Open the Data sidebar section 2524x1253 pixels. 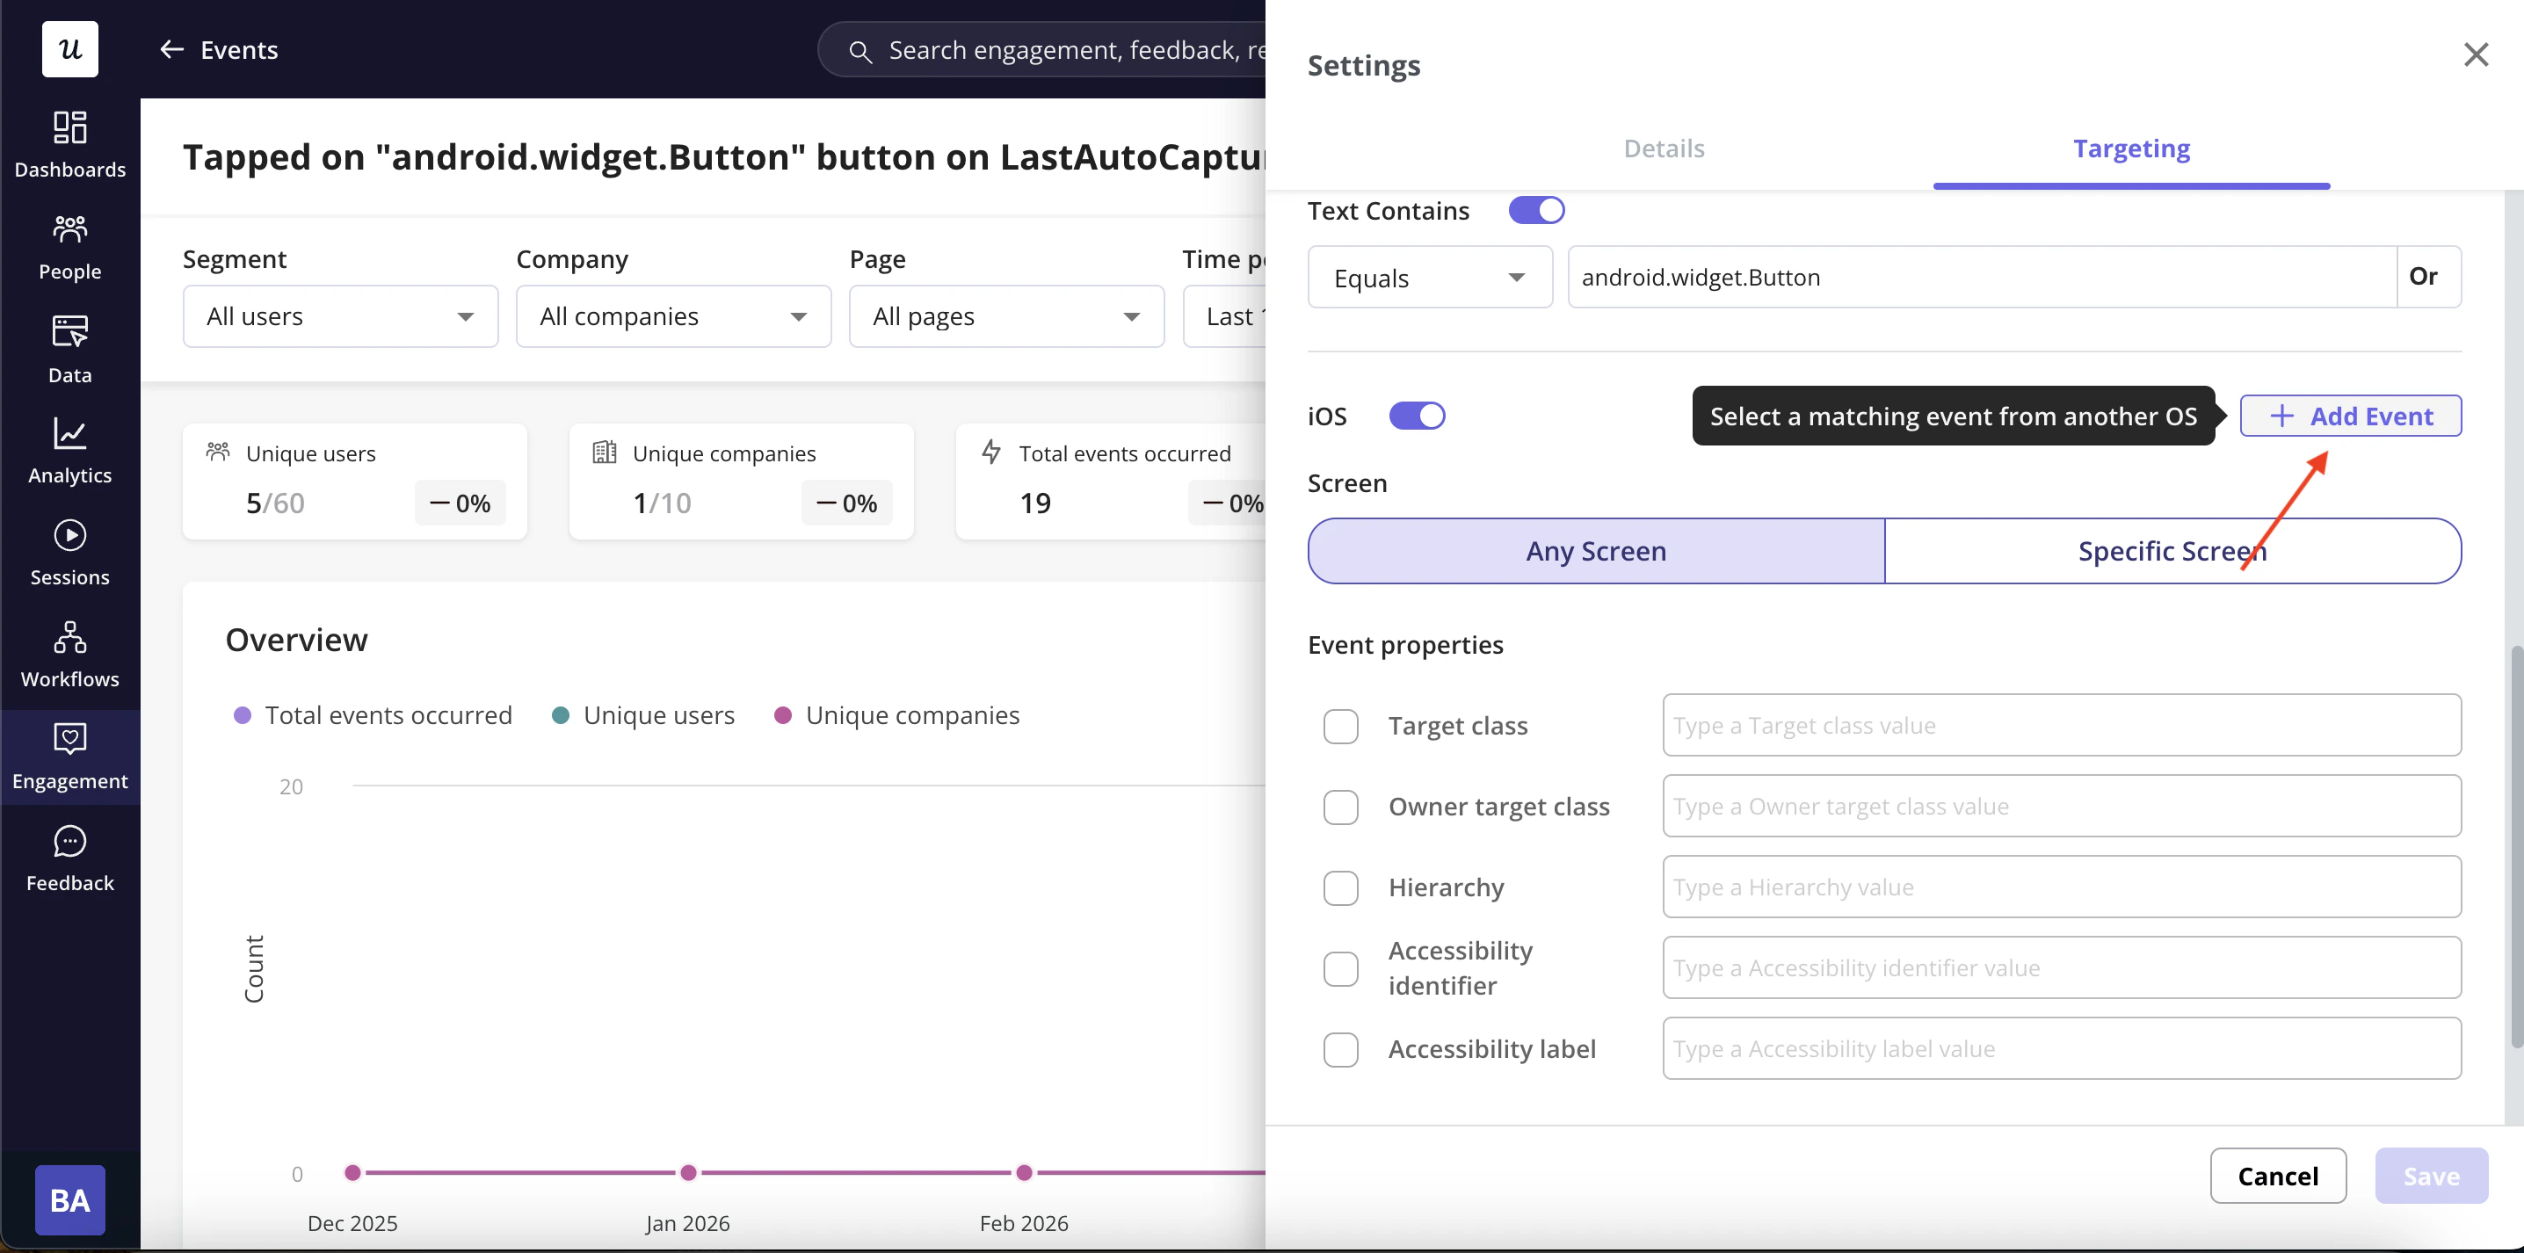69,350
